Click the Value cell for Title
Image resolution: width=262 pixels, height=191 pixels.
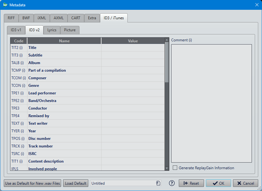(133, 48)
